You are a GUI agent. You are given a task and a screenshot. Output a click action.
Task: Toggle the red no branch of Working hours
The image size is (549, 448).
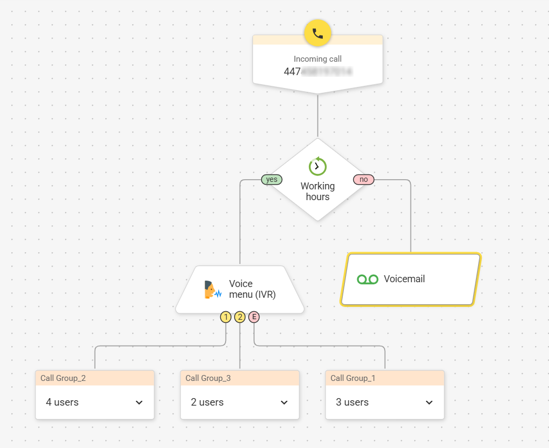point(364,179)
